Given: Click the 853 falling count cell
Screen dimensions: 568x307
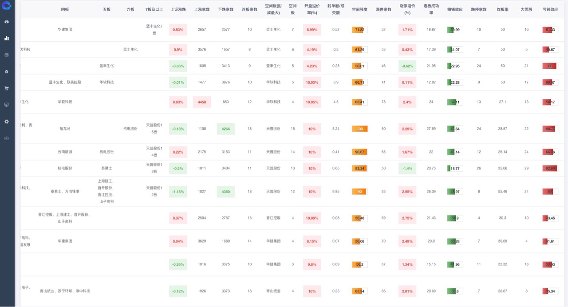Looking at the screenshot, I should click(x=226, y=102).
